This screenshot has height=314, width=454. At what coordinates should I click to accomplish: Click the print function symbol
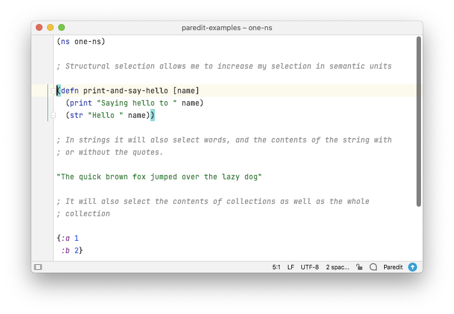point(81,103)
